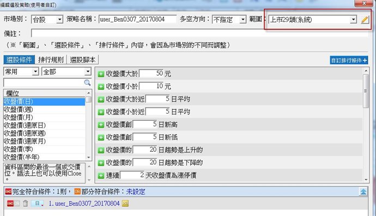Click value box 50 in 收盤價大於
The image size is (376, 216).
(x=151, y=73)
